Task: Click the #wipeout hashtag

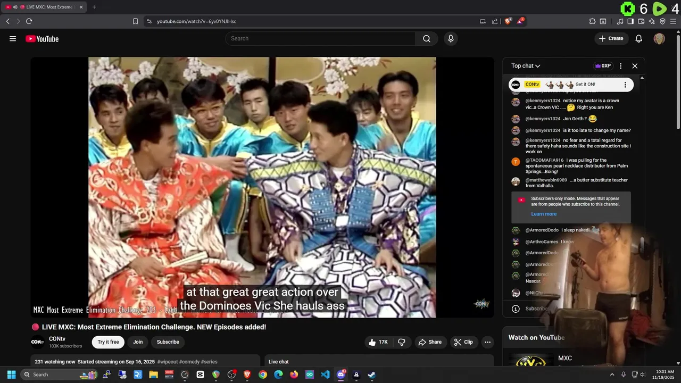Action: point(167,362)
